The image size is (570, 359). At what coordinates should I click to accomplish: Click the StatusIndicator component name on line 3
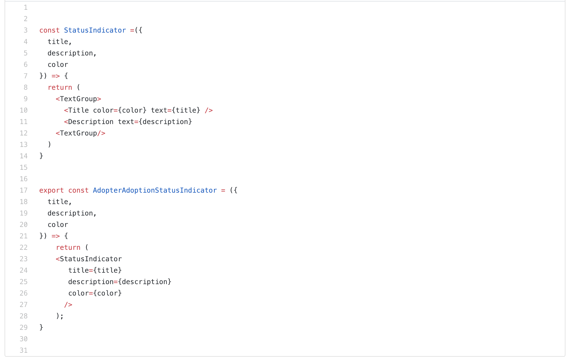[95, 30]
